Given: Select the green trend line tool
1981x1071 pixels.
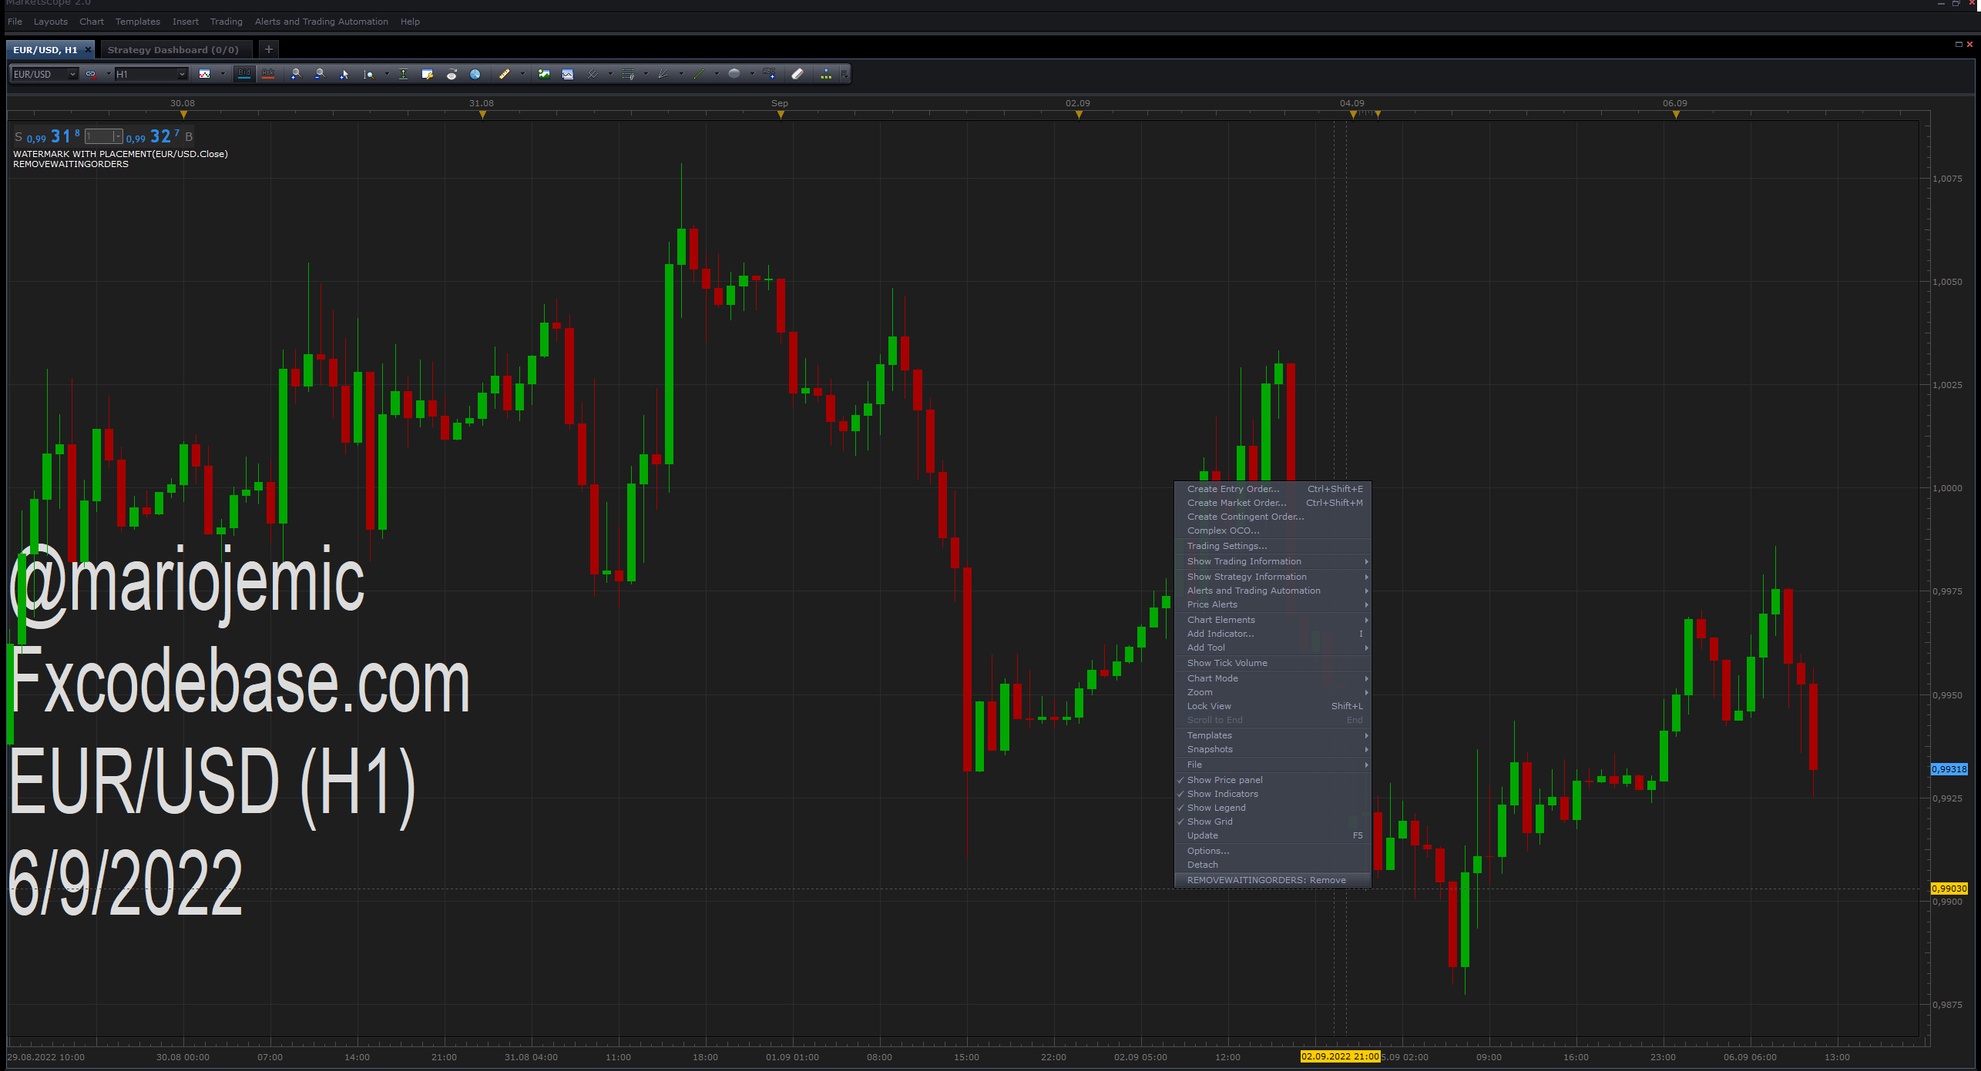Looking at the screenshot, I should coord(699,75).
